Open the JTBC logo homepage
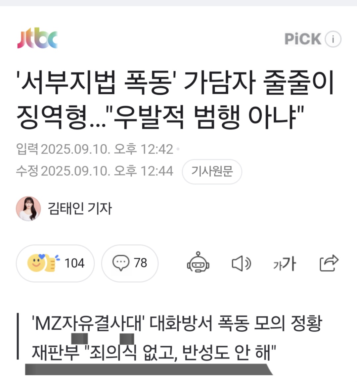 click(x=37, y=38)
